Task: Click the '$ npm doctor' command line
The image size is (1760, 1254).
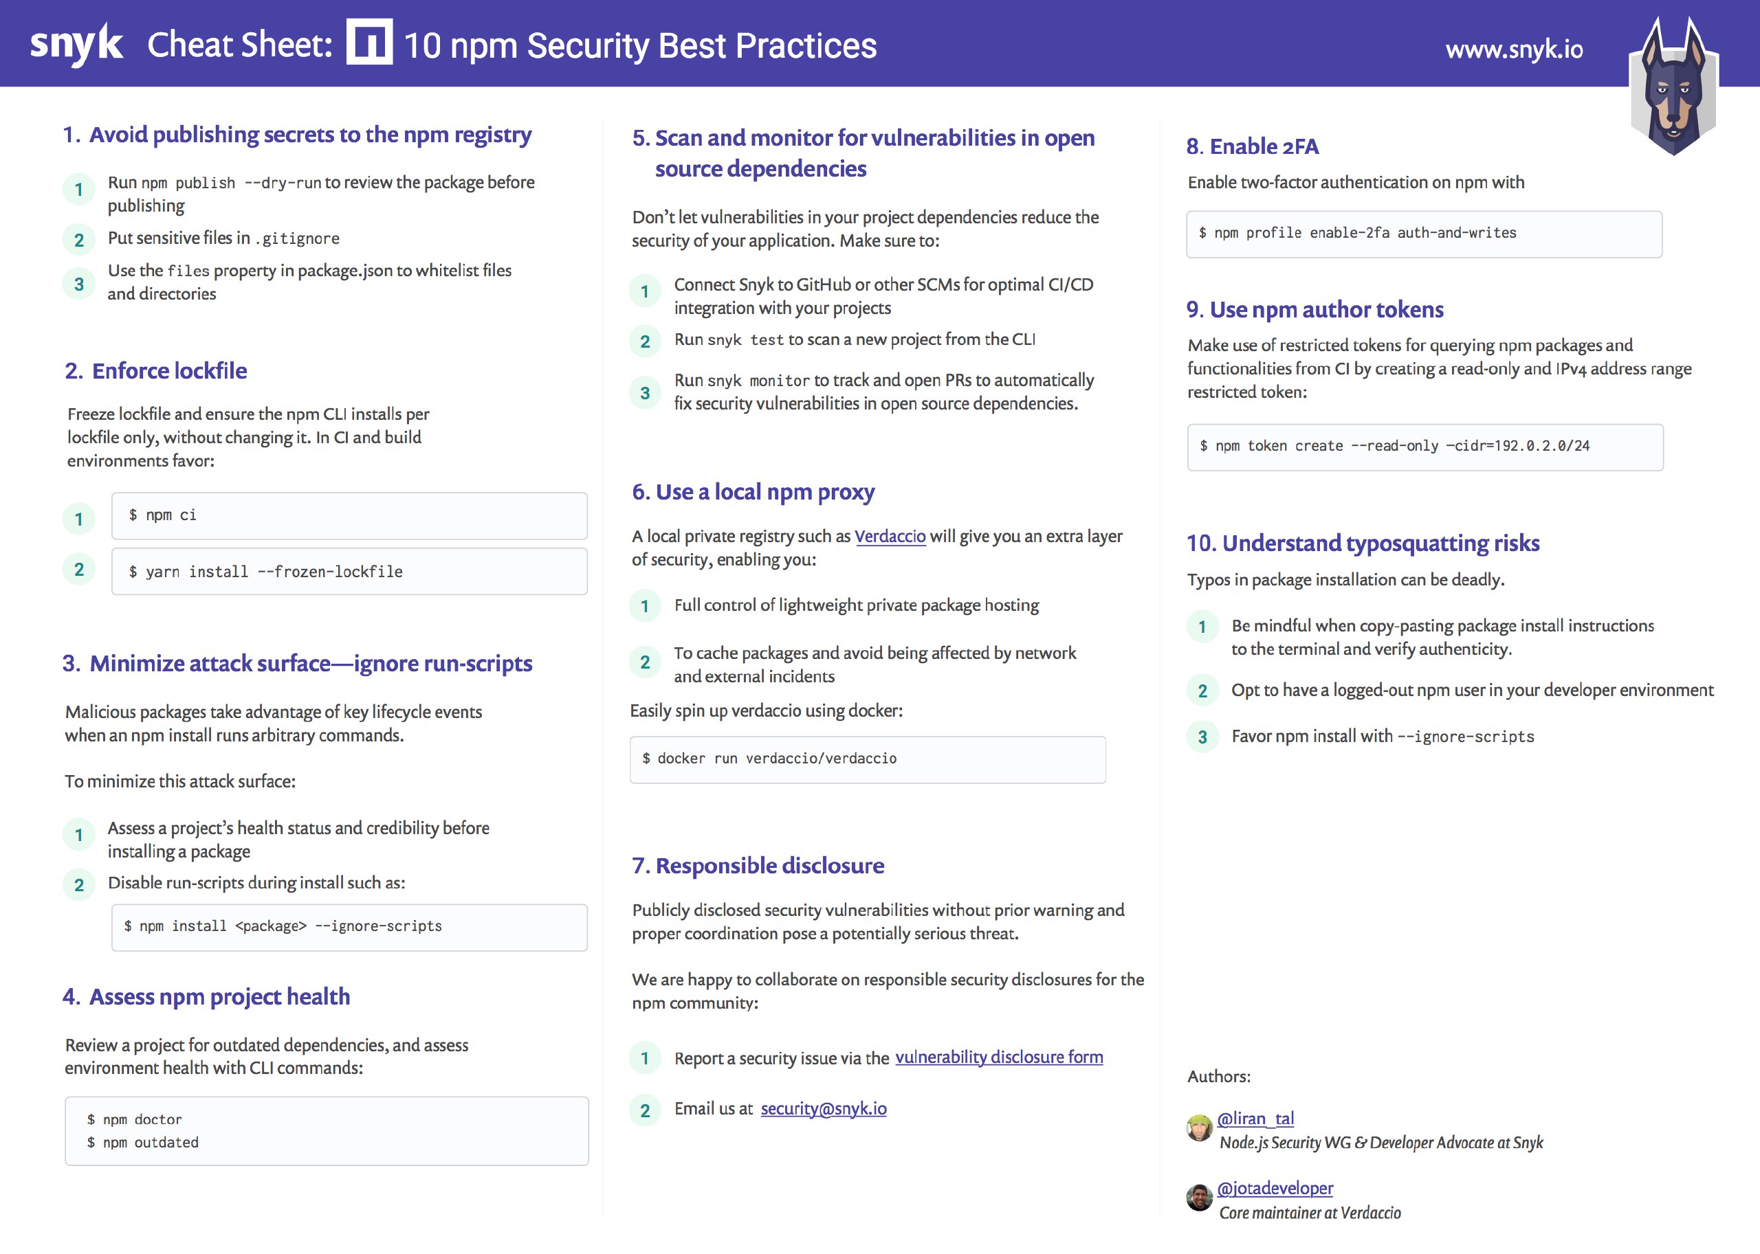Action: (135, 1119)
